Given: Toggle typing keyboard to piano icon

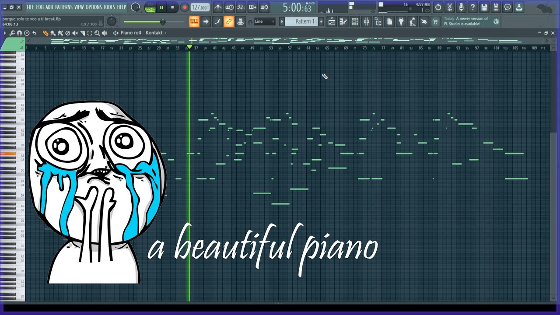Looking at the screenshot, I should 194,21.
